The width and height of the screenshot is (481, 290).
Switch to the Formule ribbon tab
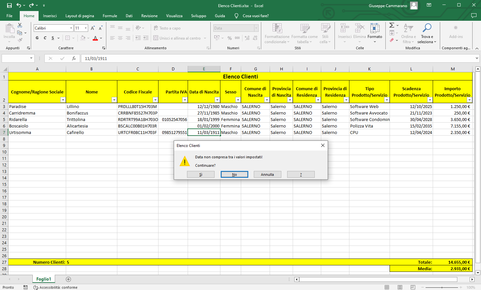click(110, 16)
